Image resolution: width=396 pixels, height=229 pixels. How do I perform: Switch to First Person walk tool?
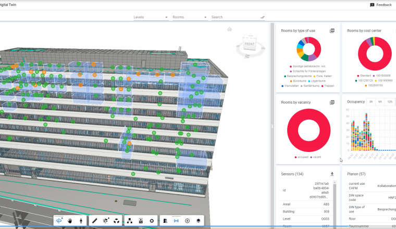(81, 221)
